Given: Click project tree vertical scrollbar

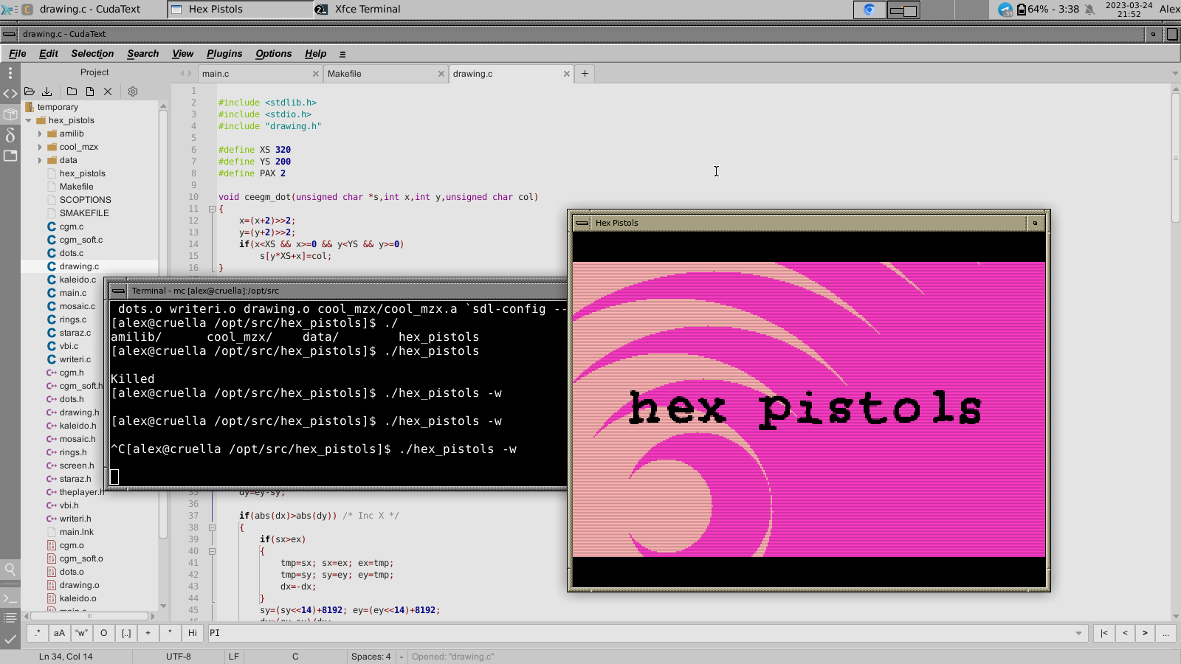Looking at the screenshot, I should click(163, 325).
